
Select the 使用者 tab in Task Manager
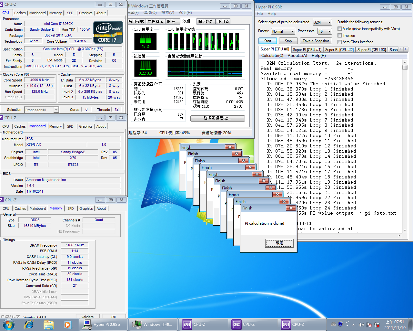click(223, 21)
